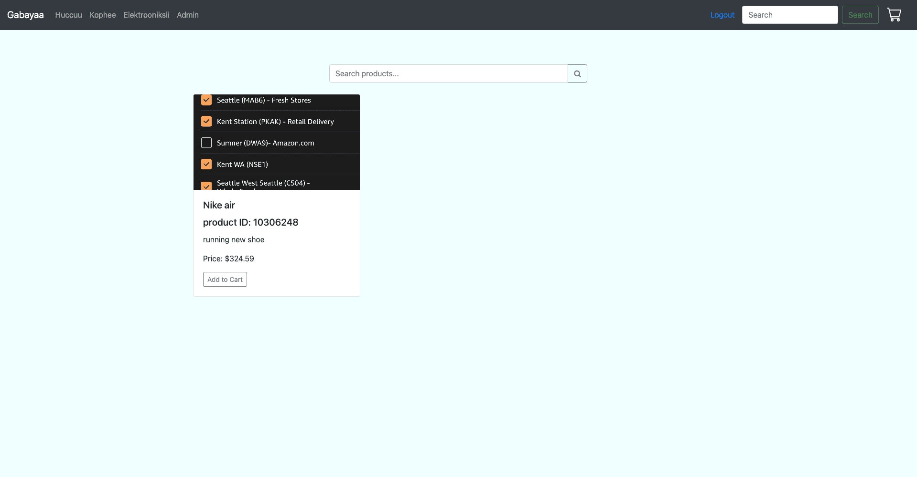The width and height of the screenshot is (917, 477).
Task: Focus the navbar Search field
Action: (789, 15)
